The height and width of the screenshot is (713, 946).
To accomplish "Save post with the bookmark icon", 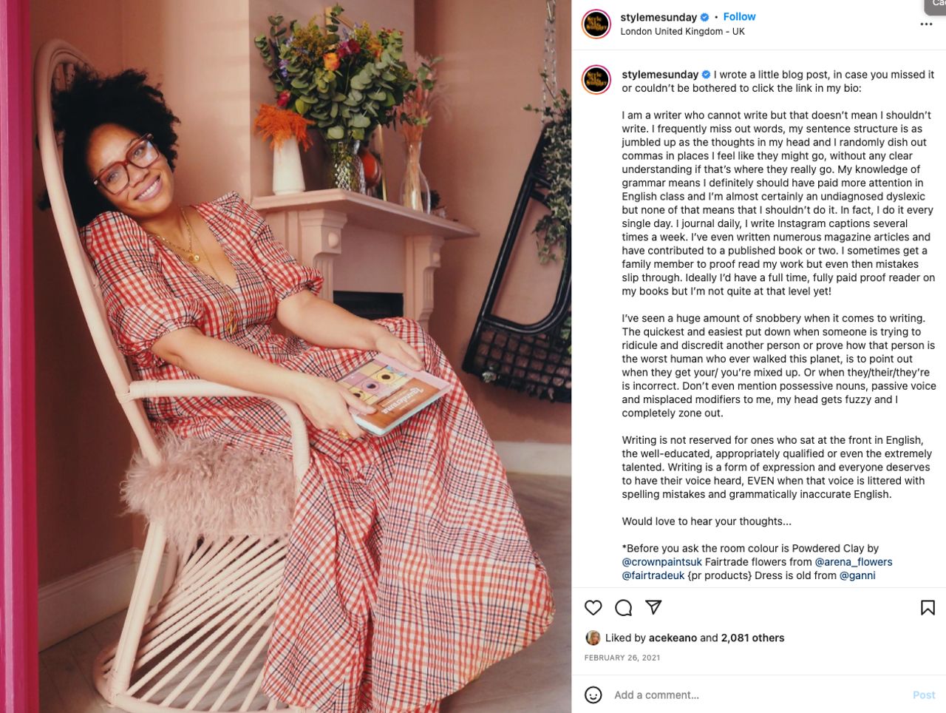I will [x=928, y=608].
